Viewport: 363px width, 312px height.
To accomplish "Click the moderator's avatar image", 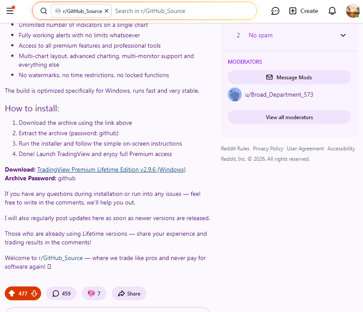I will click(234, 94).
